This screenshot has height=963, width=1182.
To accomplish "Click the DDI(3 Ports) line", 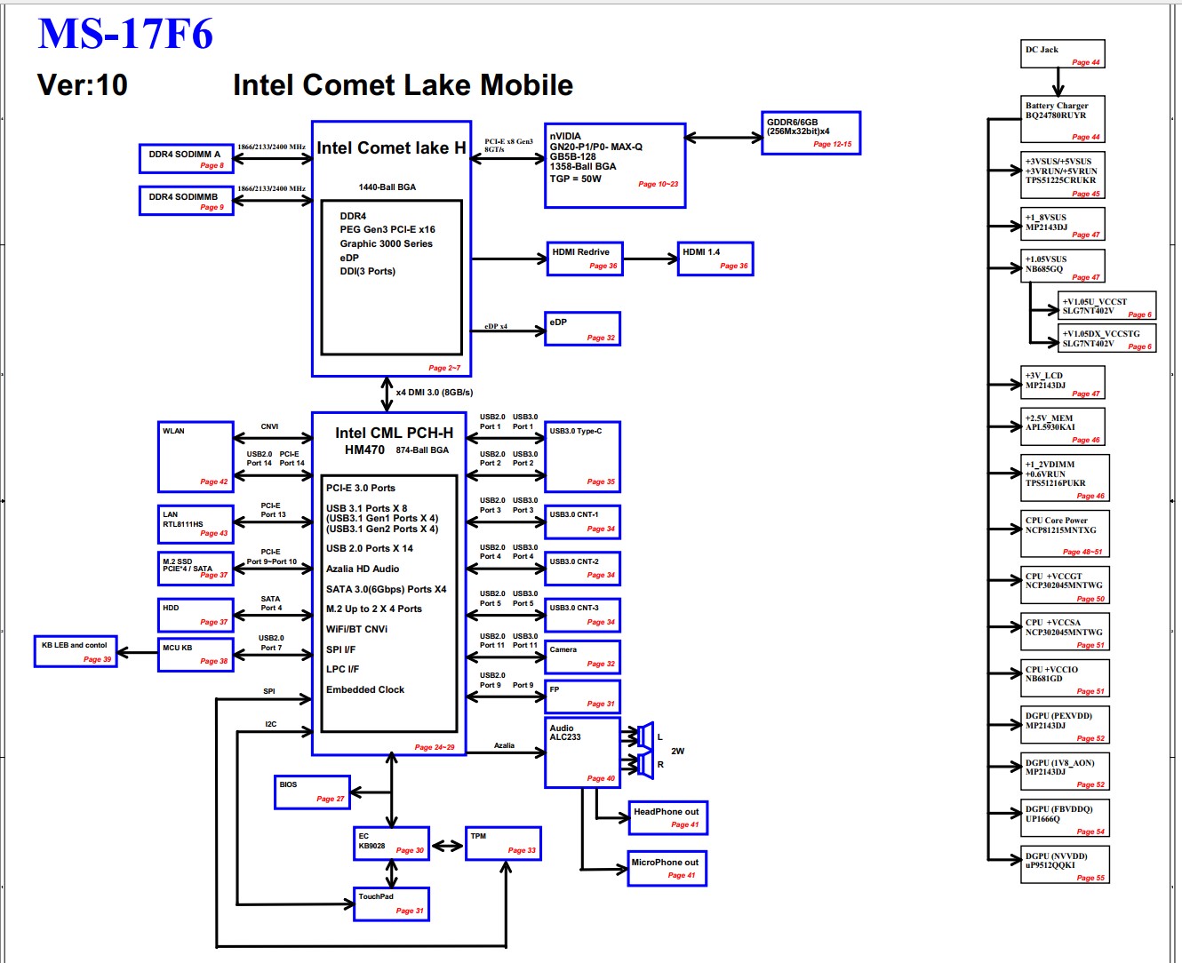I will (368, 272).
